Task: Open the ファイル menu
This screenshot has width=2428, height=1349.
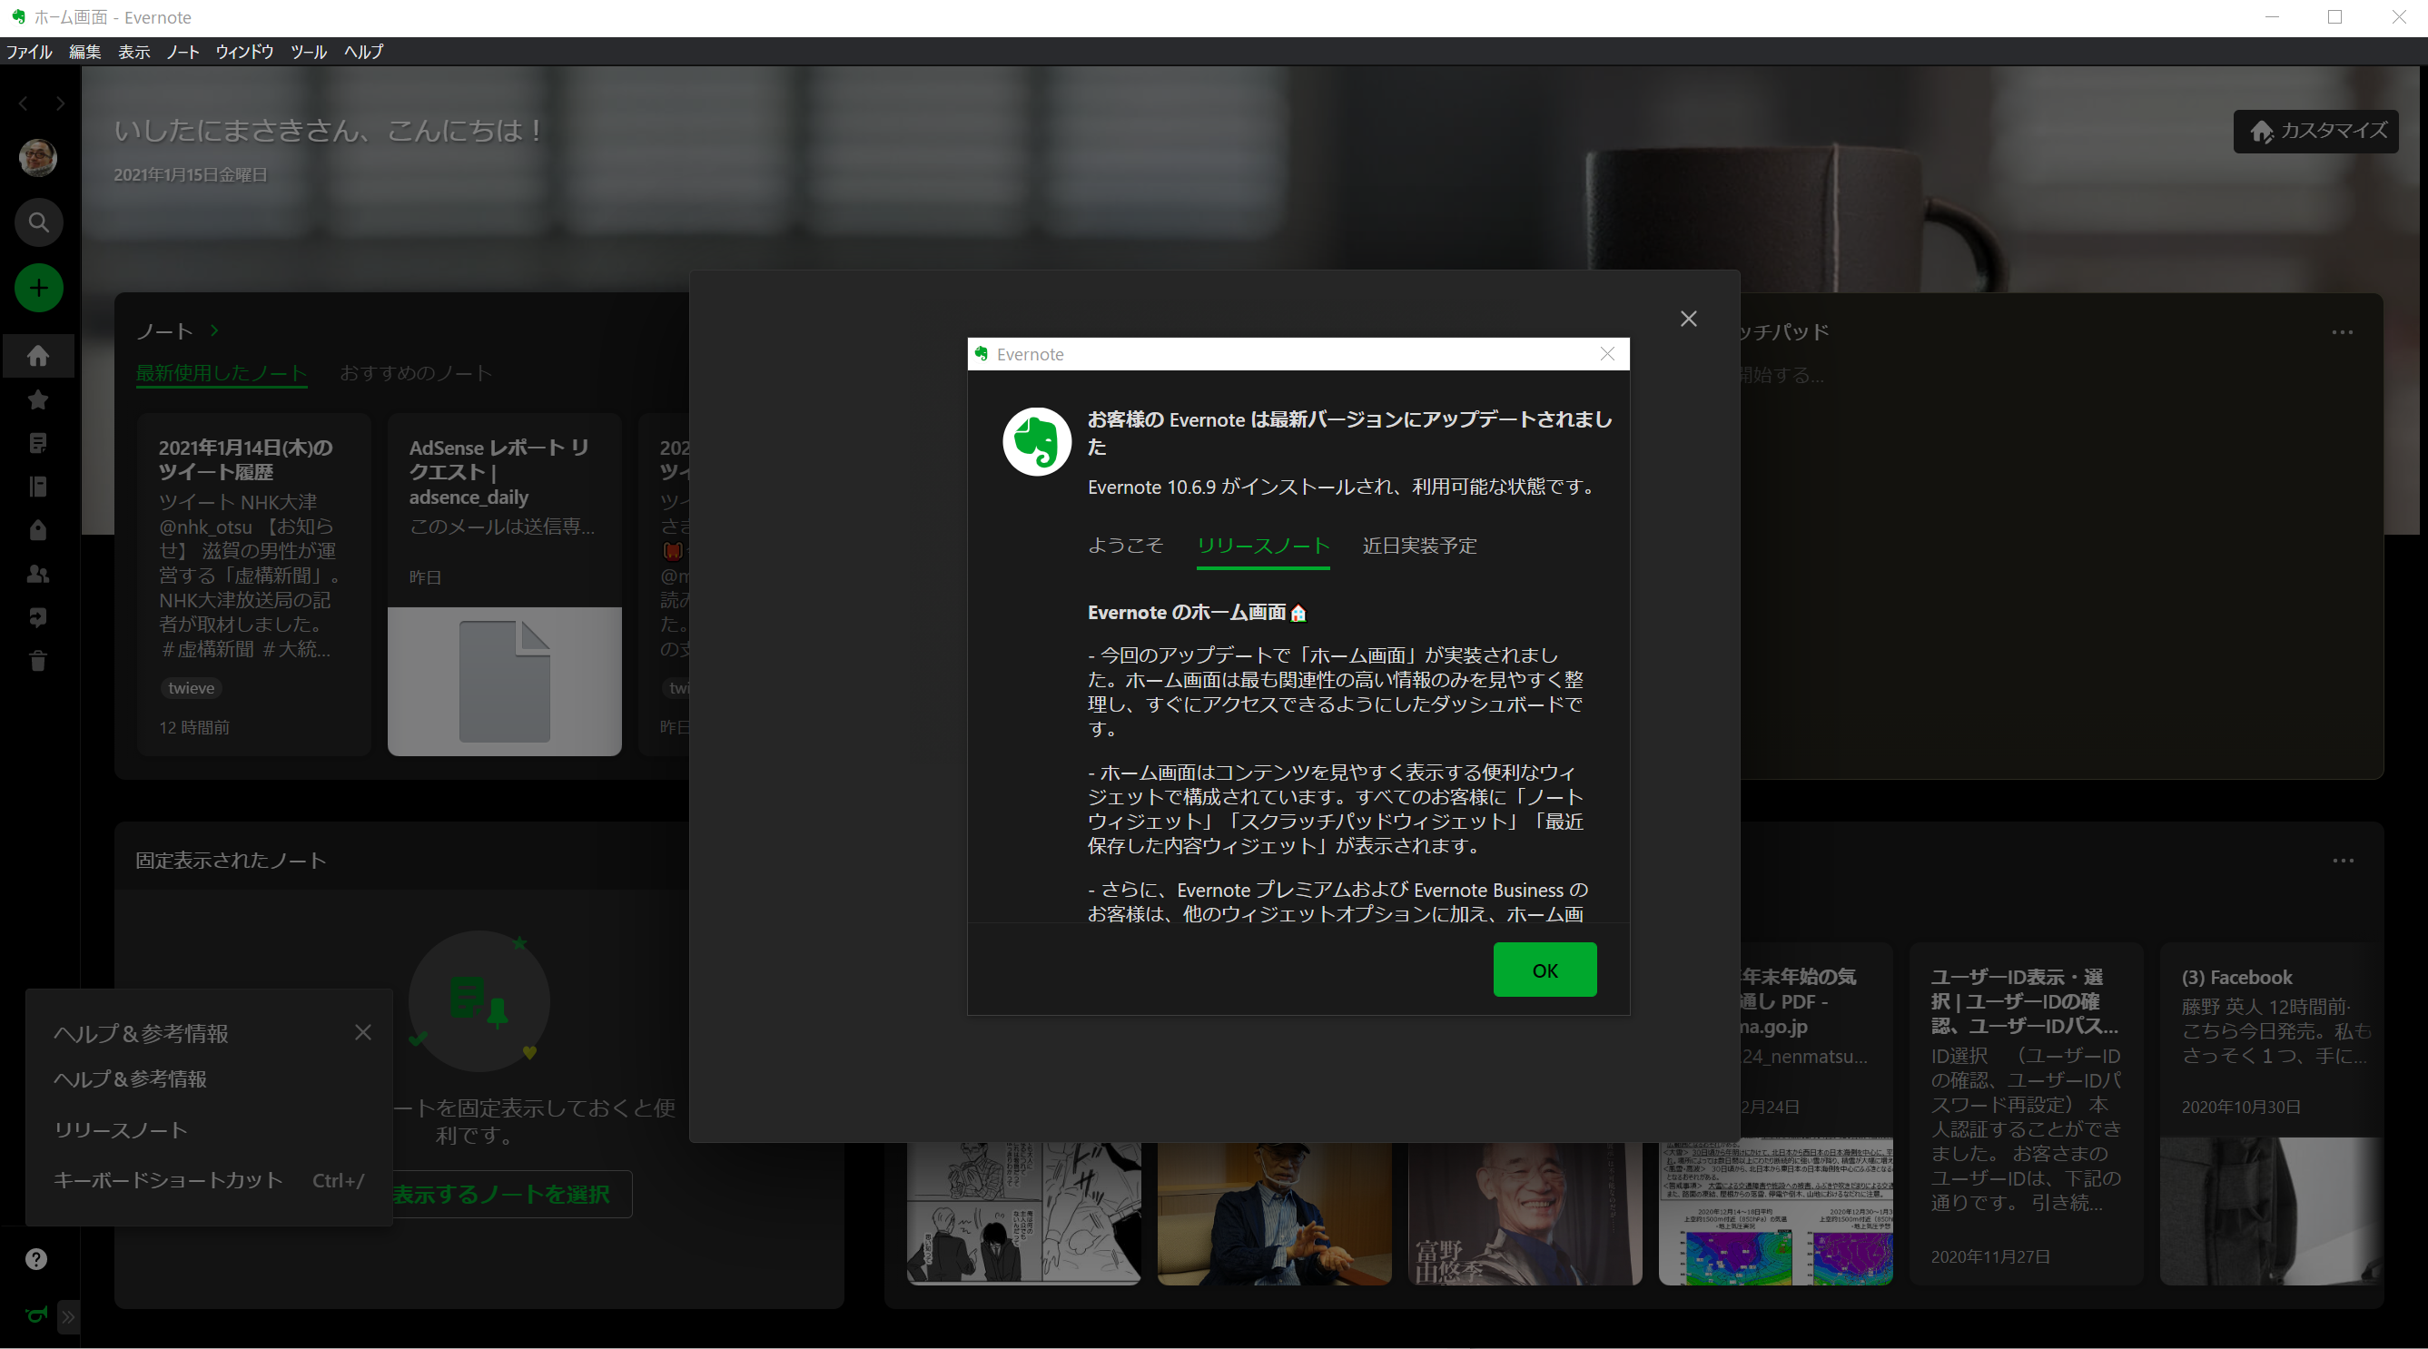Action: (29, 52)
